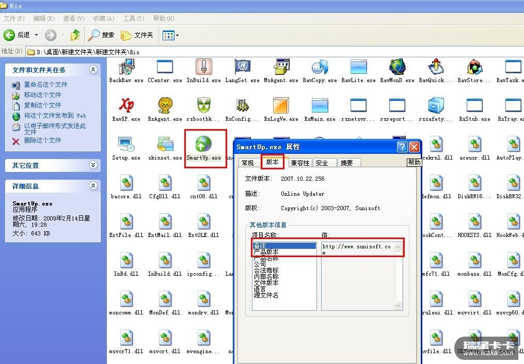This screenshot has height=364, width=524.
Task: Open the Views dropdown button
Action: coord(170,35)
